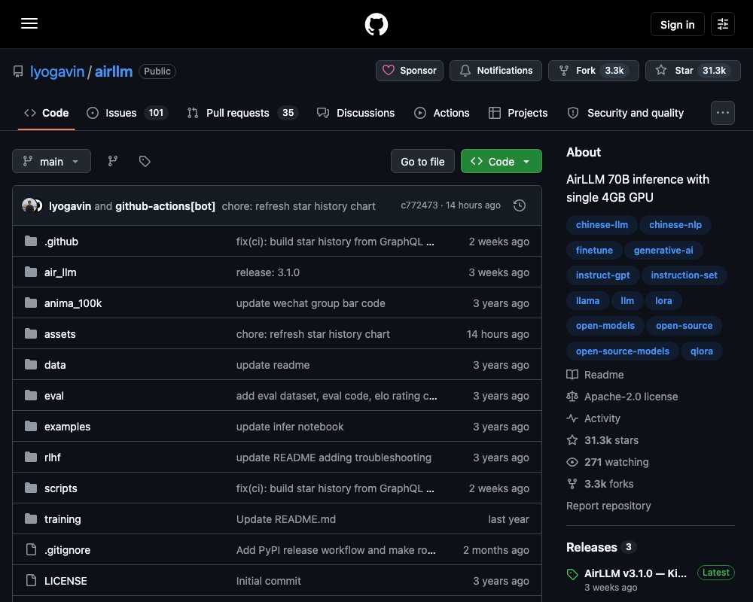The height and width of the screenshot is (602, 753).
Task: Open commit history clock icon
Action: (x=519, y=206)
